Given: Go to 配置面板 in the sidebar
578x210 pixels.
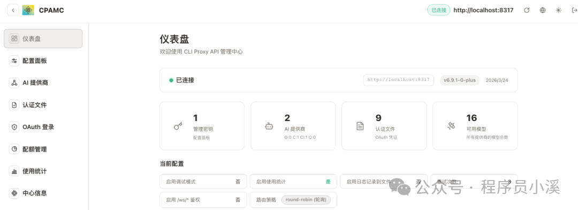Looking at the screenshot, I should point(43,61).
